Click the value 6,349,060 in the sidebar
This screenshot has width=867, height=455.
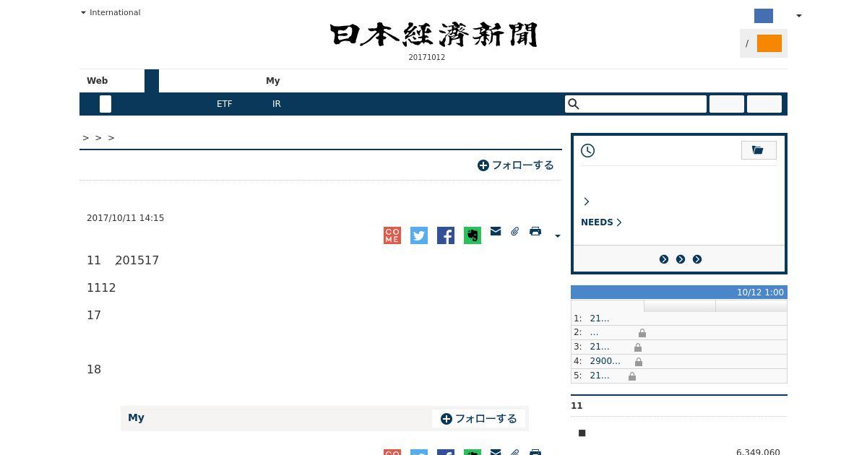pyautogui.click(x=758, y=452)
